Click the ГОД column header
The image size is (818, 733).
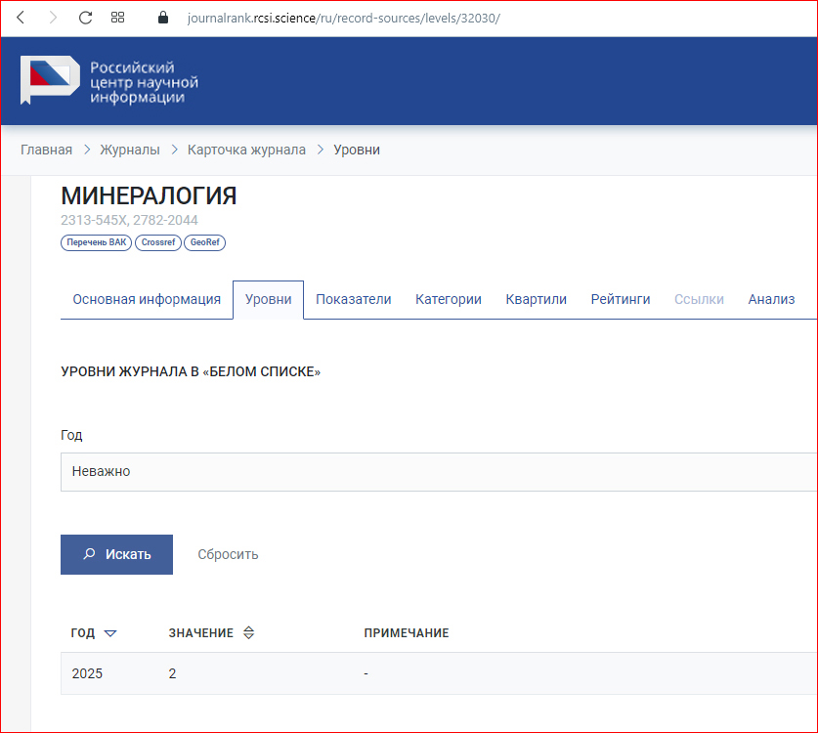point(83,633)
